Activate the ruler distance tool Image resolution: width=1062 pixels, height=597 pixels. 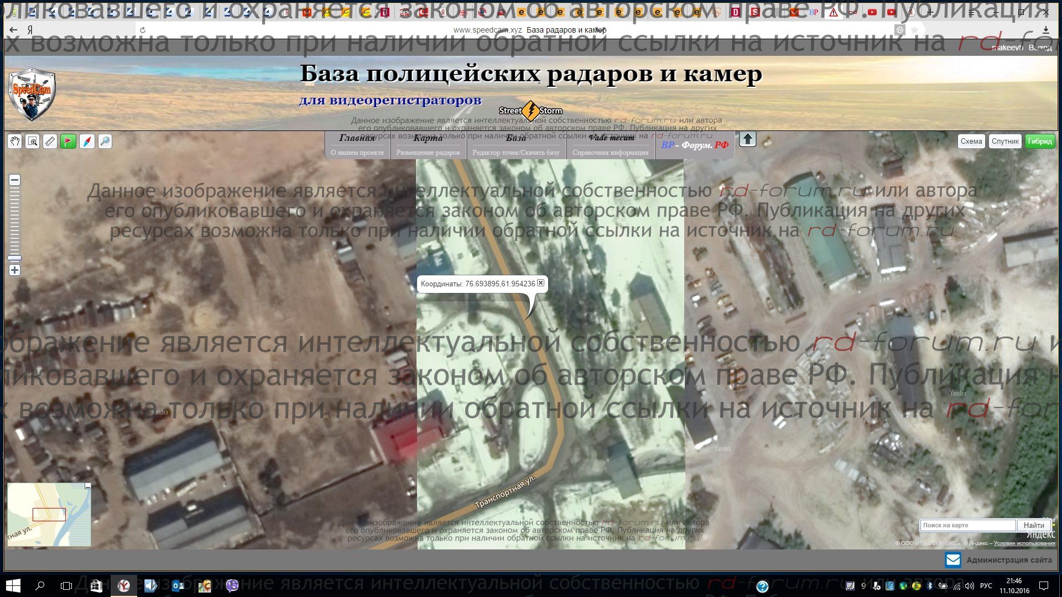(50, 142)
